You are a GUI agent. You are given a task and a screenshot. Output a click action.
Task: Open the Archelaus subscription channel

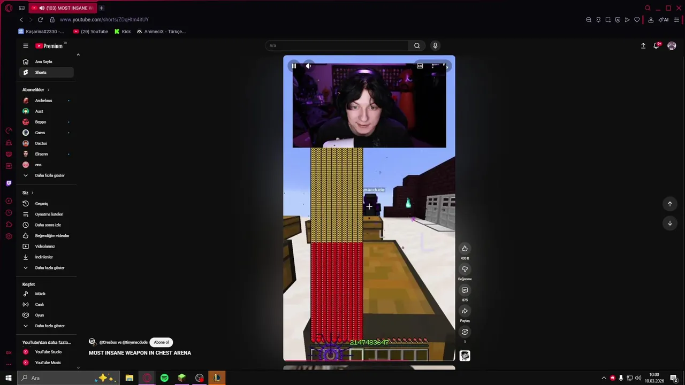point(47,101)
